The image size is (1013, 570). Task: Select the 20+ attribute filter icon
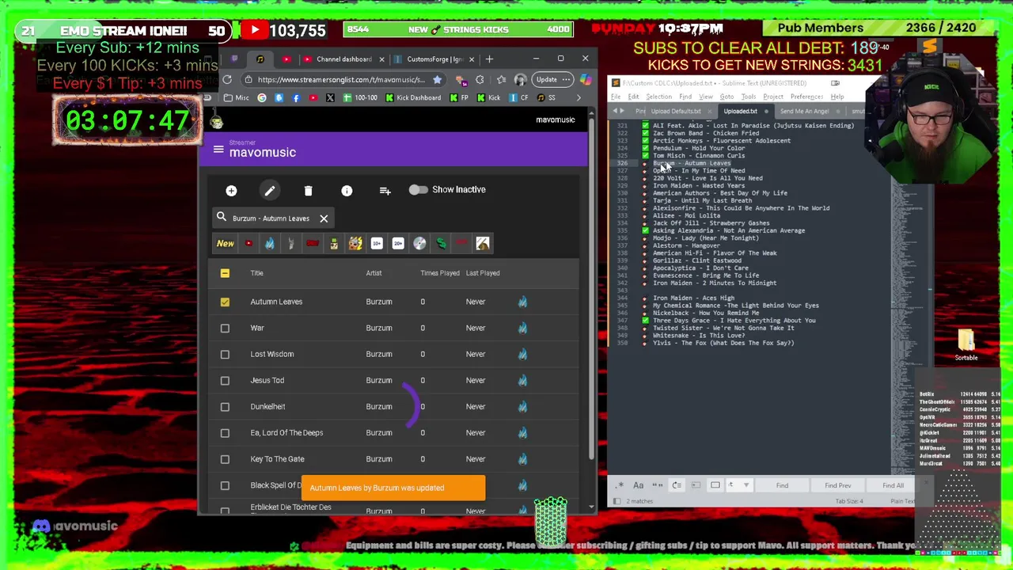coord(398,244)
